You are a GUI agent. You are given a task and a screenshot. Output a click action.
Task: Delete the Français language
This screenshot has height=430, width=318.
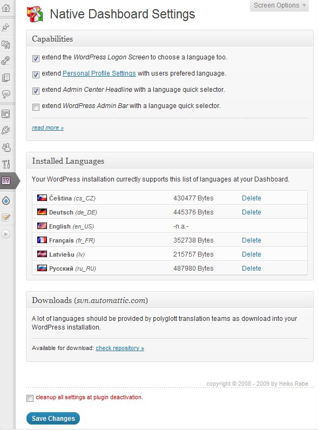tap(252, 240)
